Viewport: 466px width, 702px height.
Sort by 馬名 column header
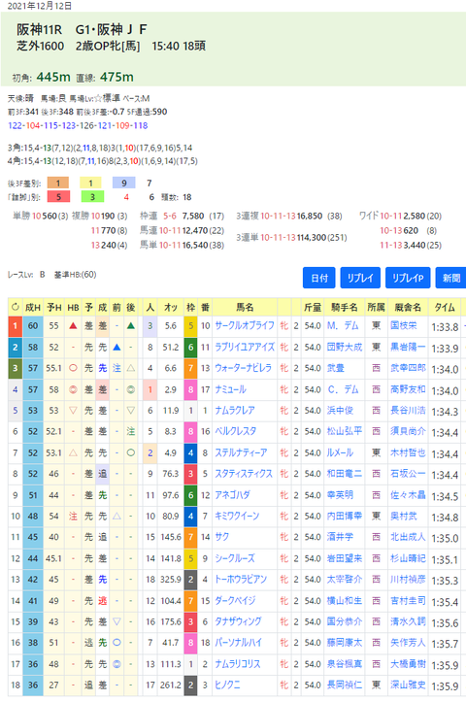245,307
